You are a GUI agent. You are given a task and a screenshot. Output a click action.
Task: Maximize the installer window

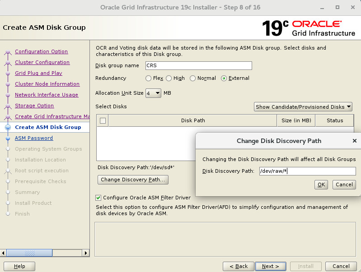(338, 8)
